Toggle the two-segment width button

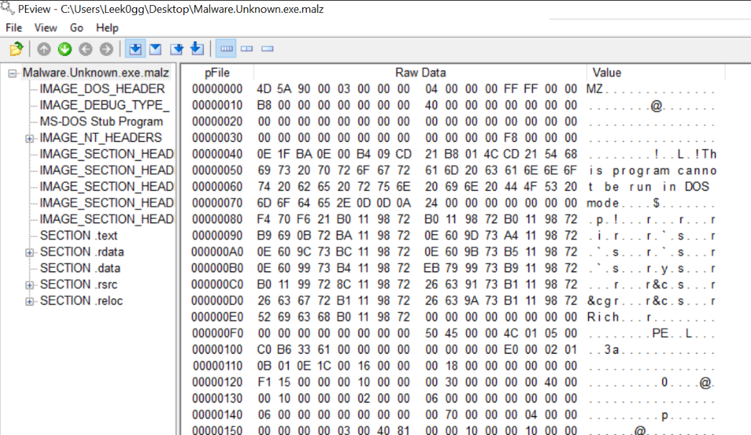coord(247,49)
